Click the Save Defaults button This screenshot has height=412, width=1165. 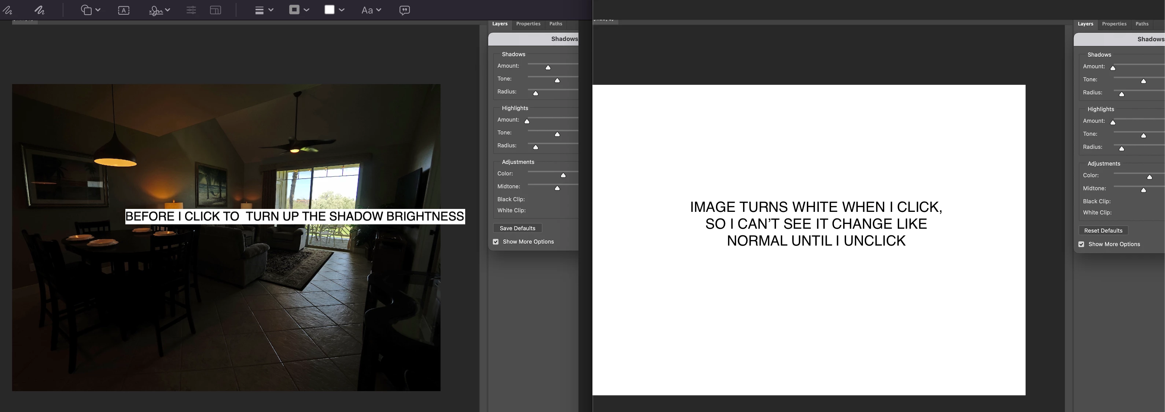point(517,228)
